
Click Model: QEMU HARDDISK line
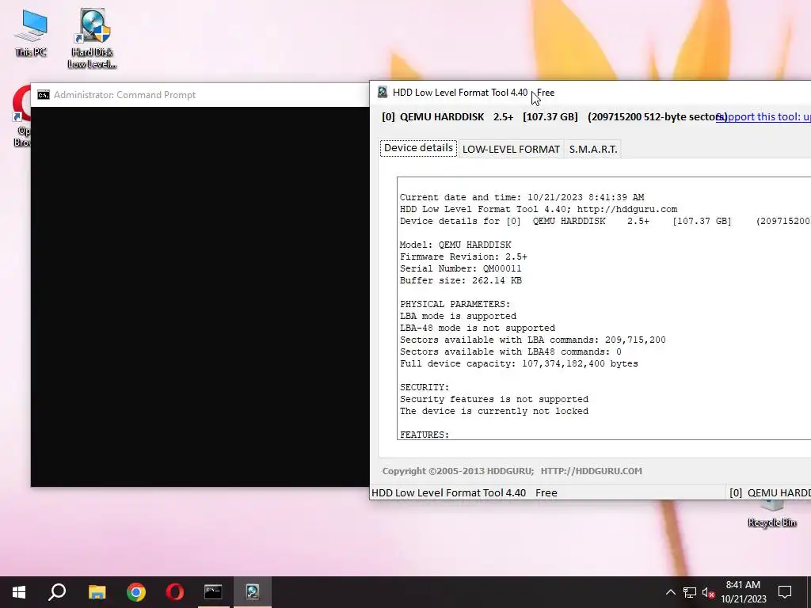(455, 245)
